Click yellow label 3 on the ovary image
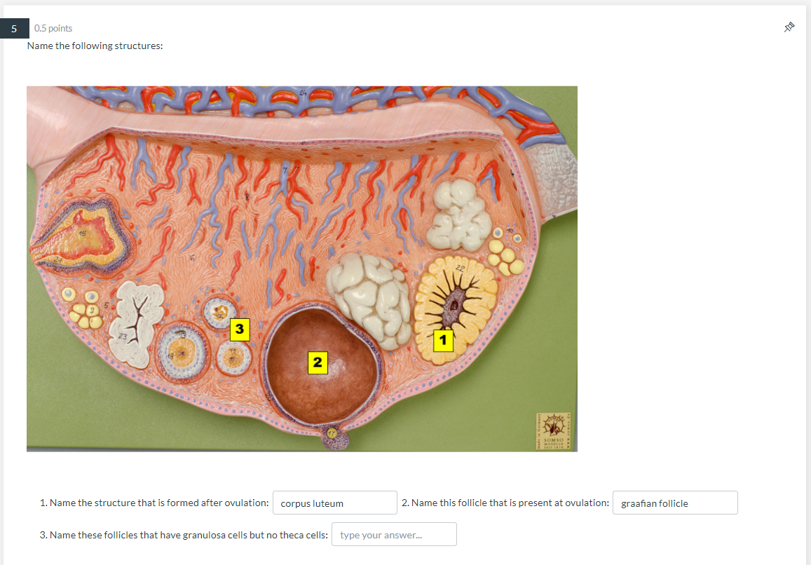This screenshot has height=565, width=811. click(x=240, y=329)
